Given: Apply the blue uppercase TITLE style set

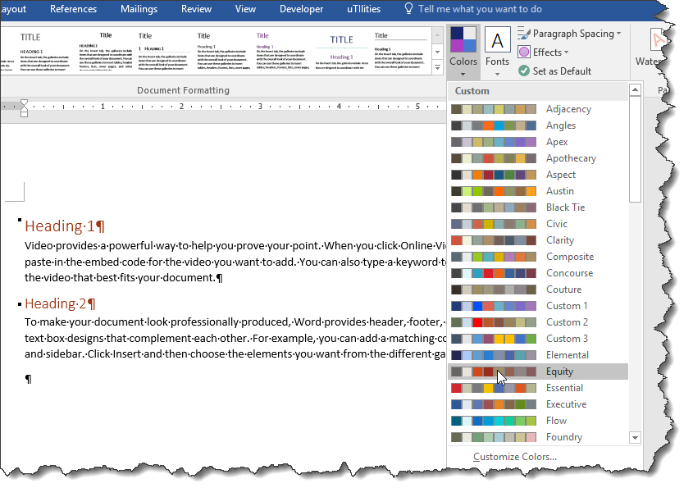Looking at the screenshot, I should pos(341,51).
